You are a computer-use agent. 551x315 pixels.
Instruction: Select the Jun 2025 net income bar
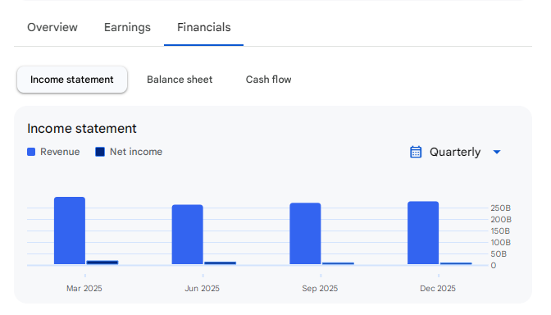(220, 263)
